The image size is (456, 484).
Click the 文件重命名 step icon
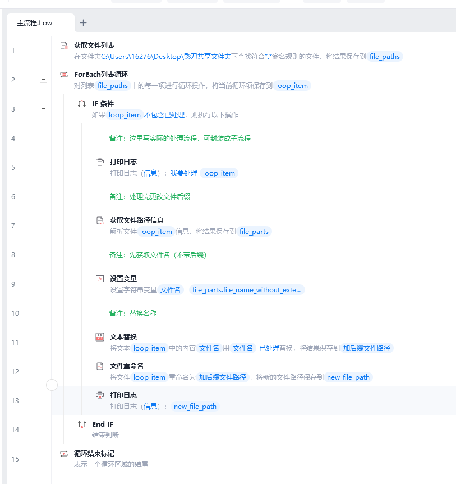click(100, 366)
